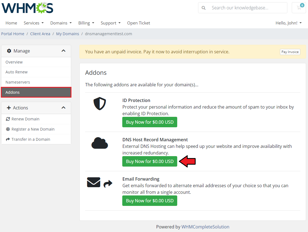The image size is (308, 232).
Task: Click the unpaid invoice warning text
Action: coord(157,52)
